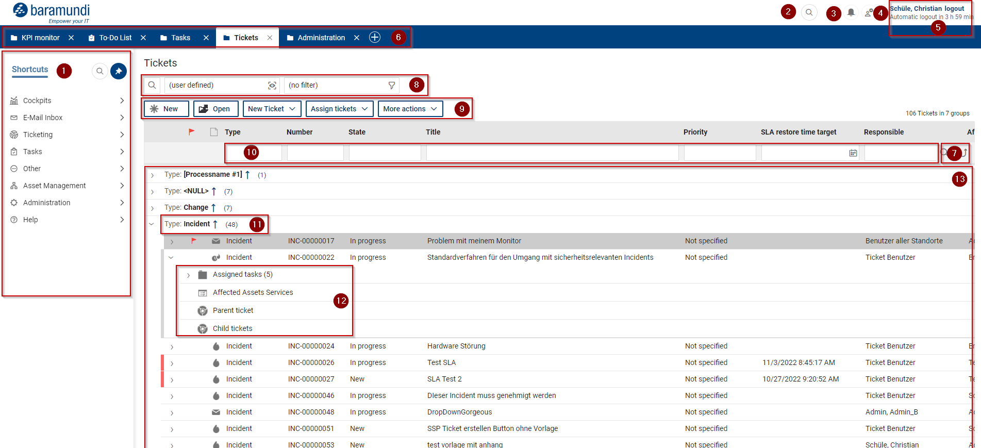Select ticket INC-00000051 row title

coord(492,428)
